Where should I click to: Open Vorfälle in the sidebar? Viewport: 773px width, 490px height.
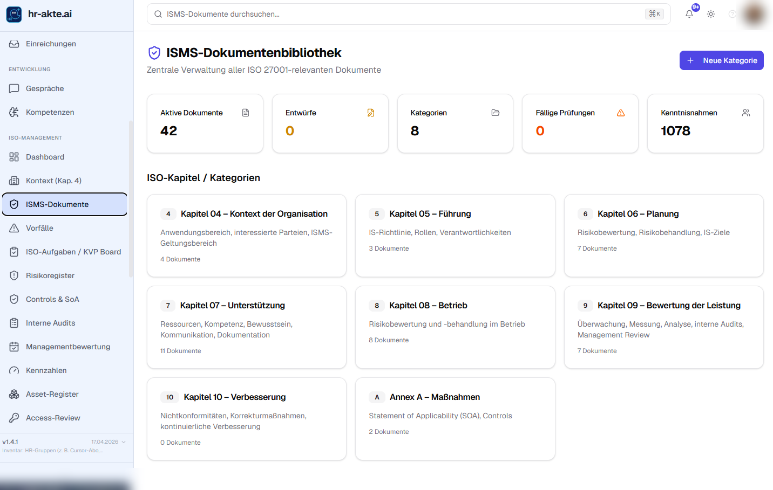coord(65,228)
